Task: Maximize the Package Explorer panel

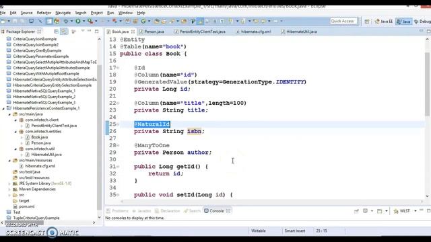Action: [x=96, y=32]
